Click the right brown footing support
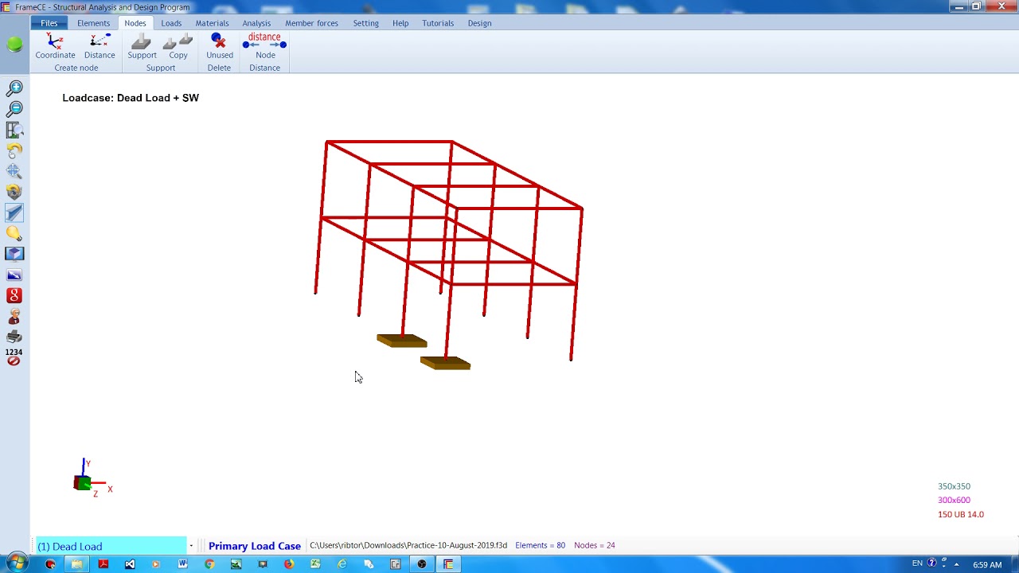The height and width of the screenshot is (573, 1019). pyautogui.click(x=446, y=363)
